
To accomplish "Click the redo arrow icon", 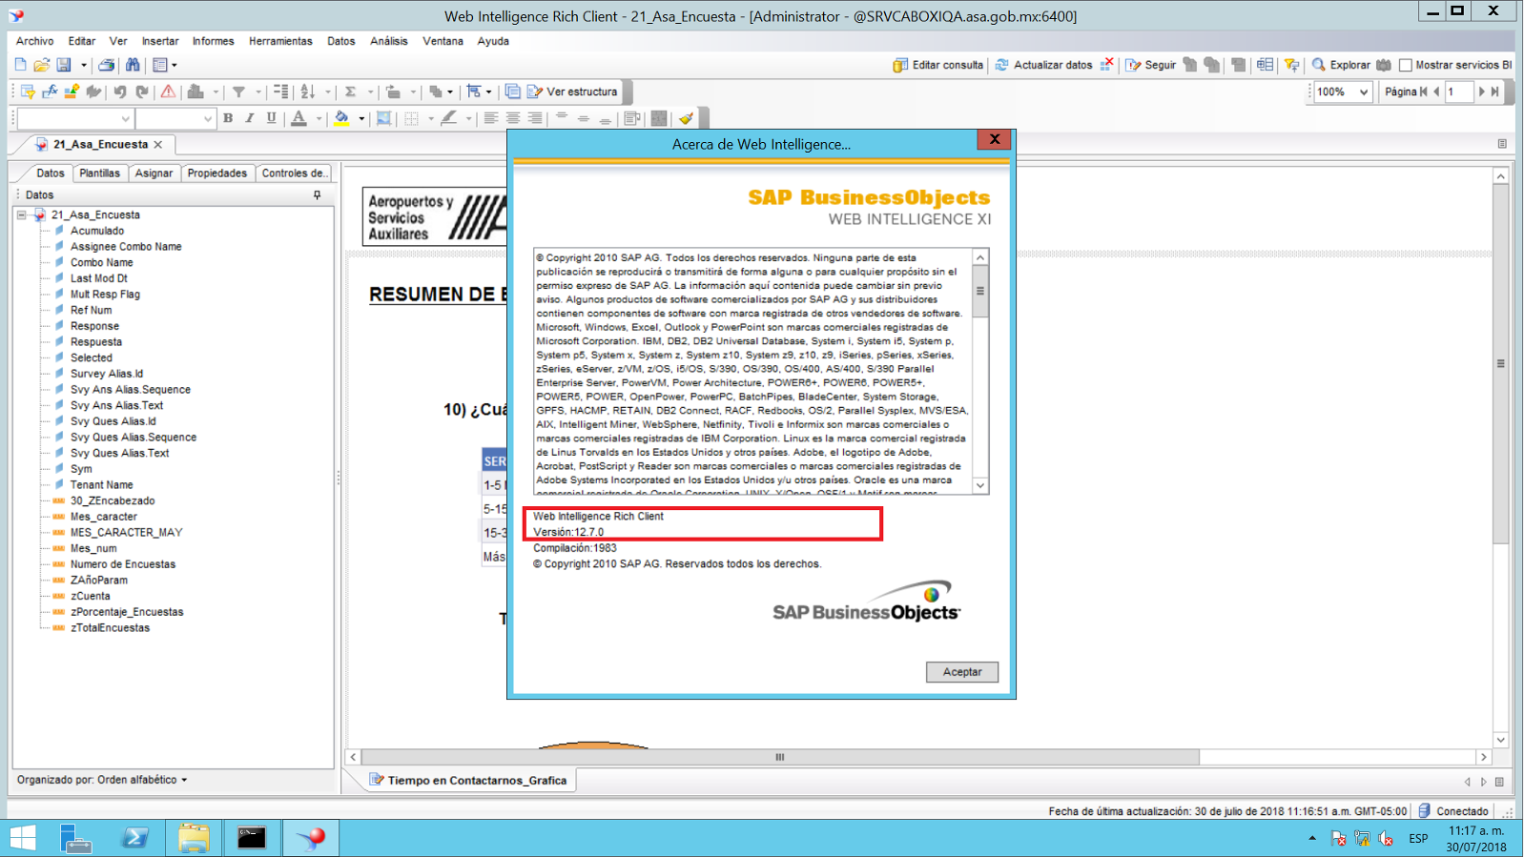I will coord(142,92).
